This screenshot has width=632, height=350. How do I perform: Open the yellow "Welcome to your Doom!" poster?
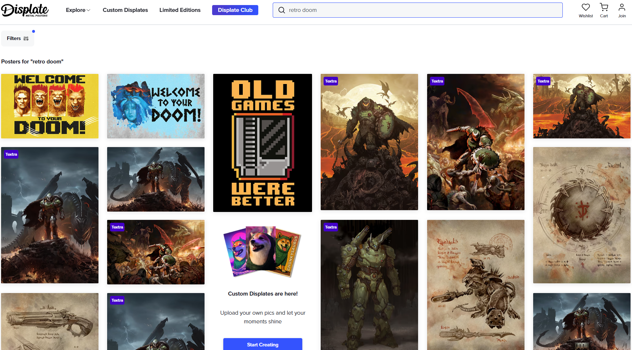click(x=50, y=106)
